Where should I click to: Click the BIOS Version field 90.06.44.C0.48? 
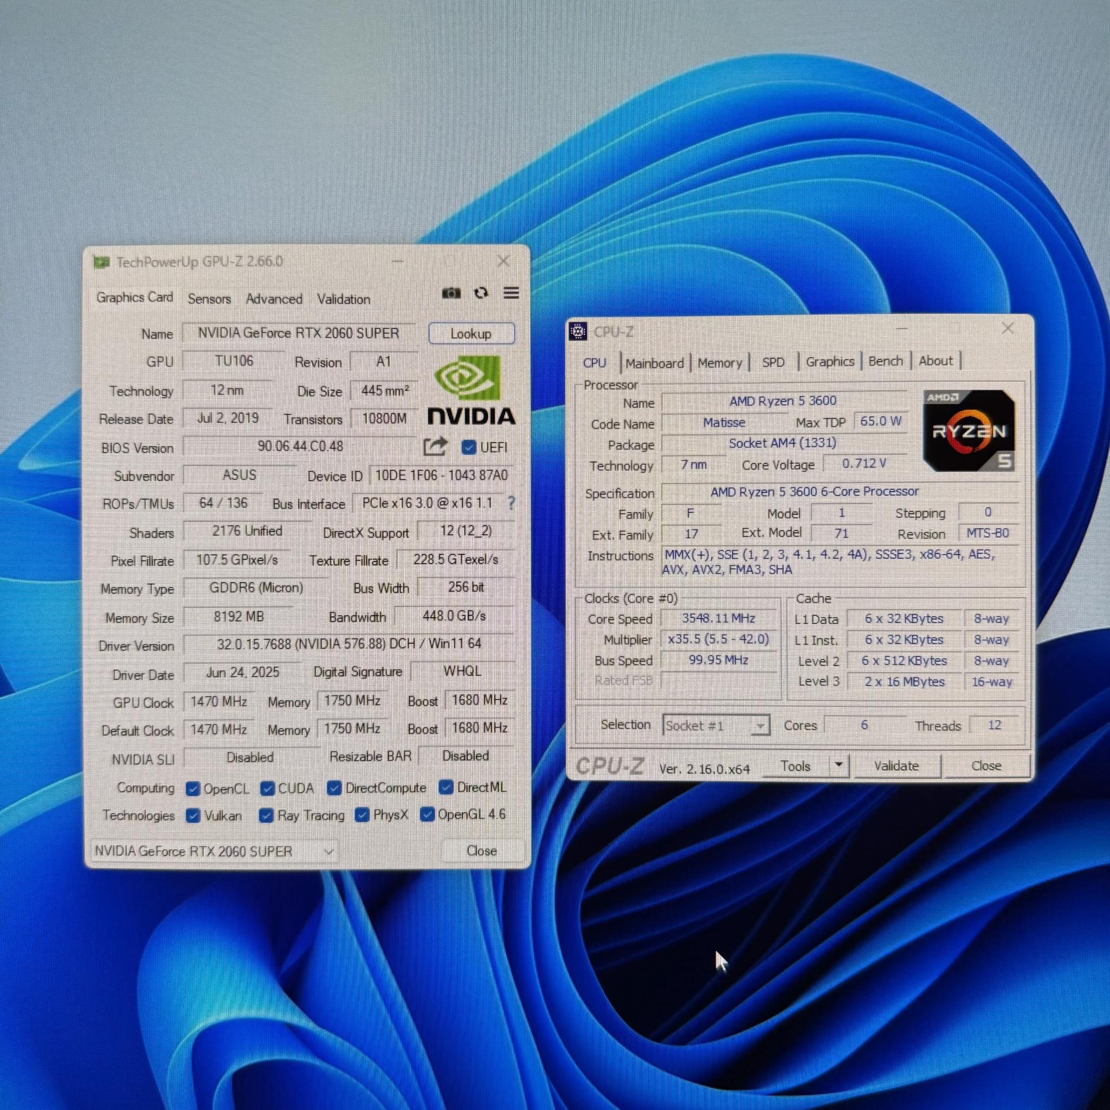[300, 447]
